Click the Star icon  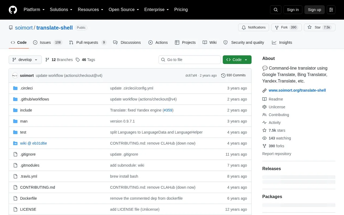coord(310,27)
